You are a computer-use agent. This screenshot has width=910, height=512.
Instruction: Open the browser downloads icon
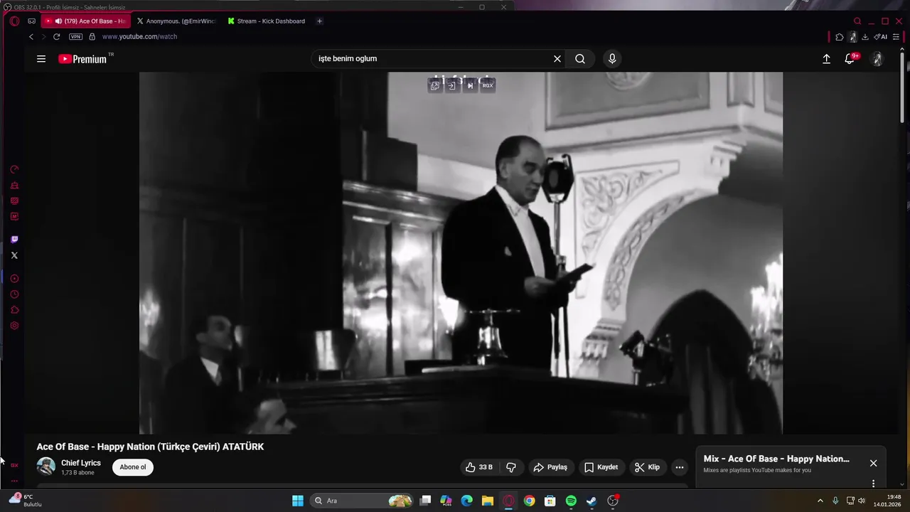click(865, 37)
